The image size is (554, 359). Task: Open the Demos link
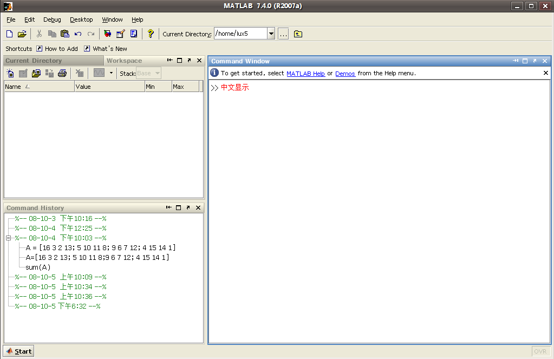click(x=345, y=74)
